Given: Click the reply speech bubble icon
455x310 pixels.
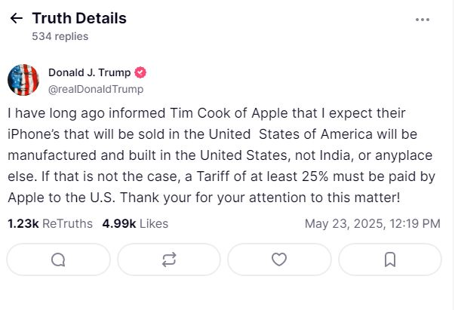Looking at the screenshot, I should click(x=58, y=259).
